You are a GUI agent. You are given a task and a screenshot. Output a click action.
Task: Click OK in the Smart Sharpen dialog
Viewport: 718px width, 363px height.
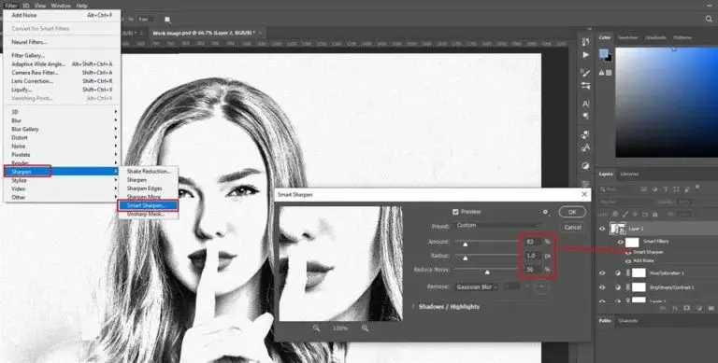572,212
